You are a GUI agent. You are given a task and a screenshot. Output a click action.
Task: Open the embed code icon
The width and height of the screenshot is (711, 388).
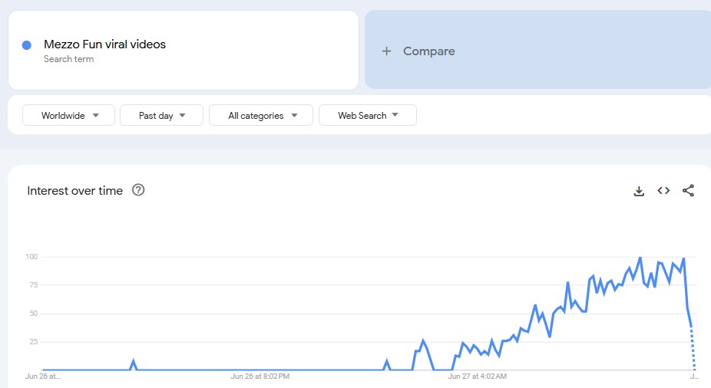tap(663, 191)
